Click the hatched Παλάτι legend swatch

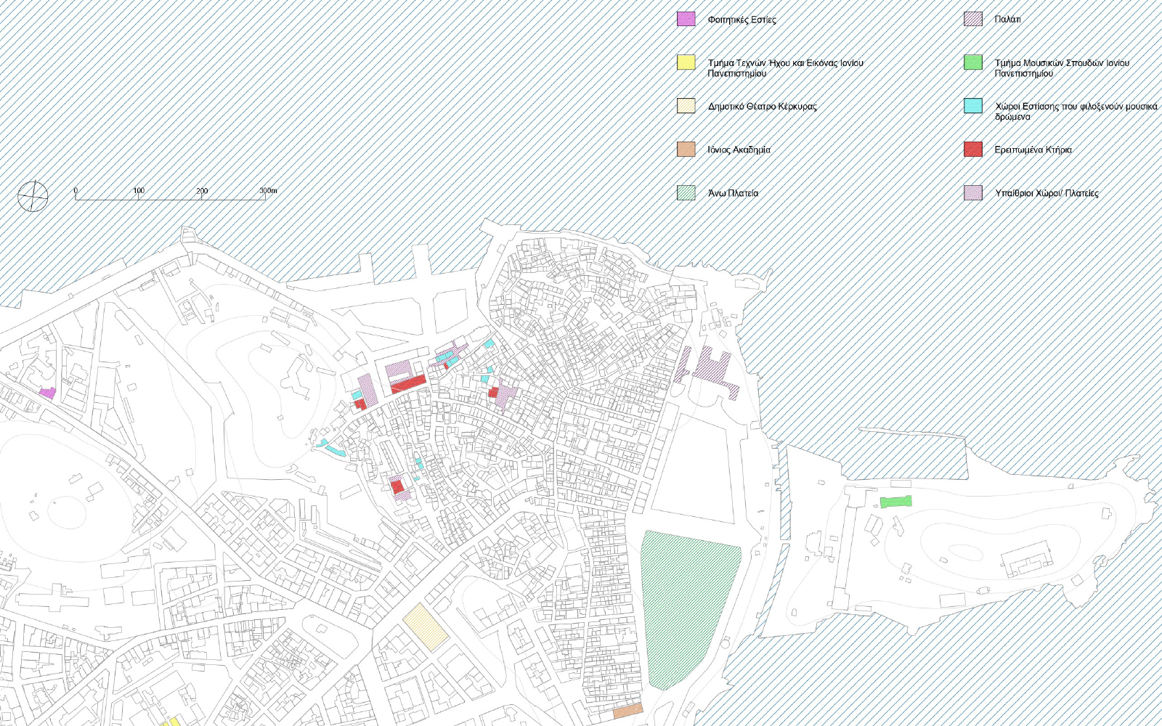tap(973, 19)
